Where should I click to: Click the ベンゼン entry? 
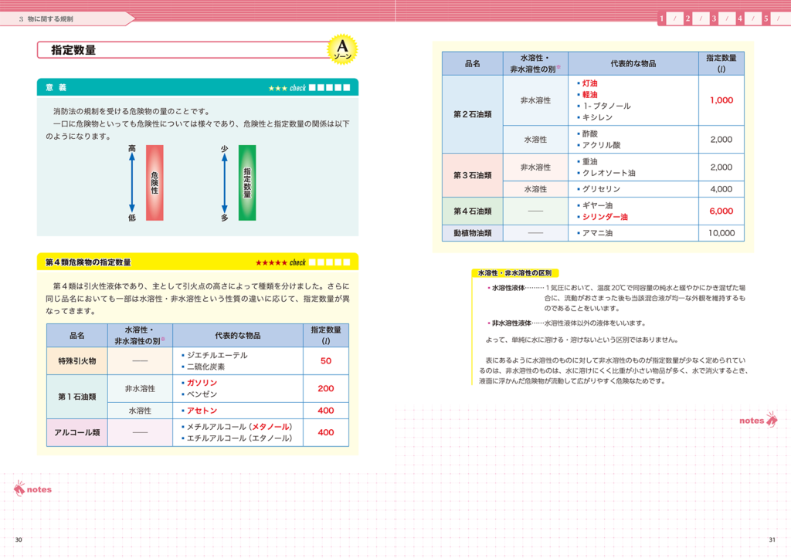point(202,394)
